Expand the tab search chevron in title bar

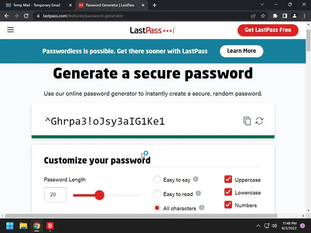(262, 4)
